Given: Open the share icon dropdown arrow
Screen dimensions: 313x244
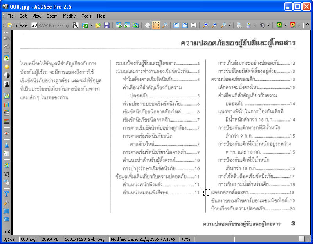Looking at the screenshot, I should pos(255,25).
